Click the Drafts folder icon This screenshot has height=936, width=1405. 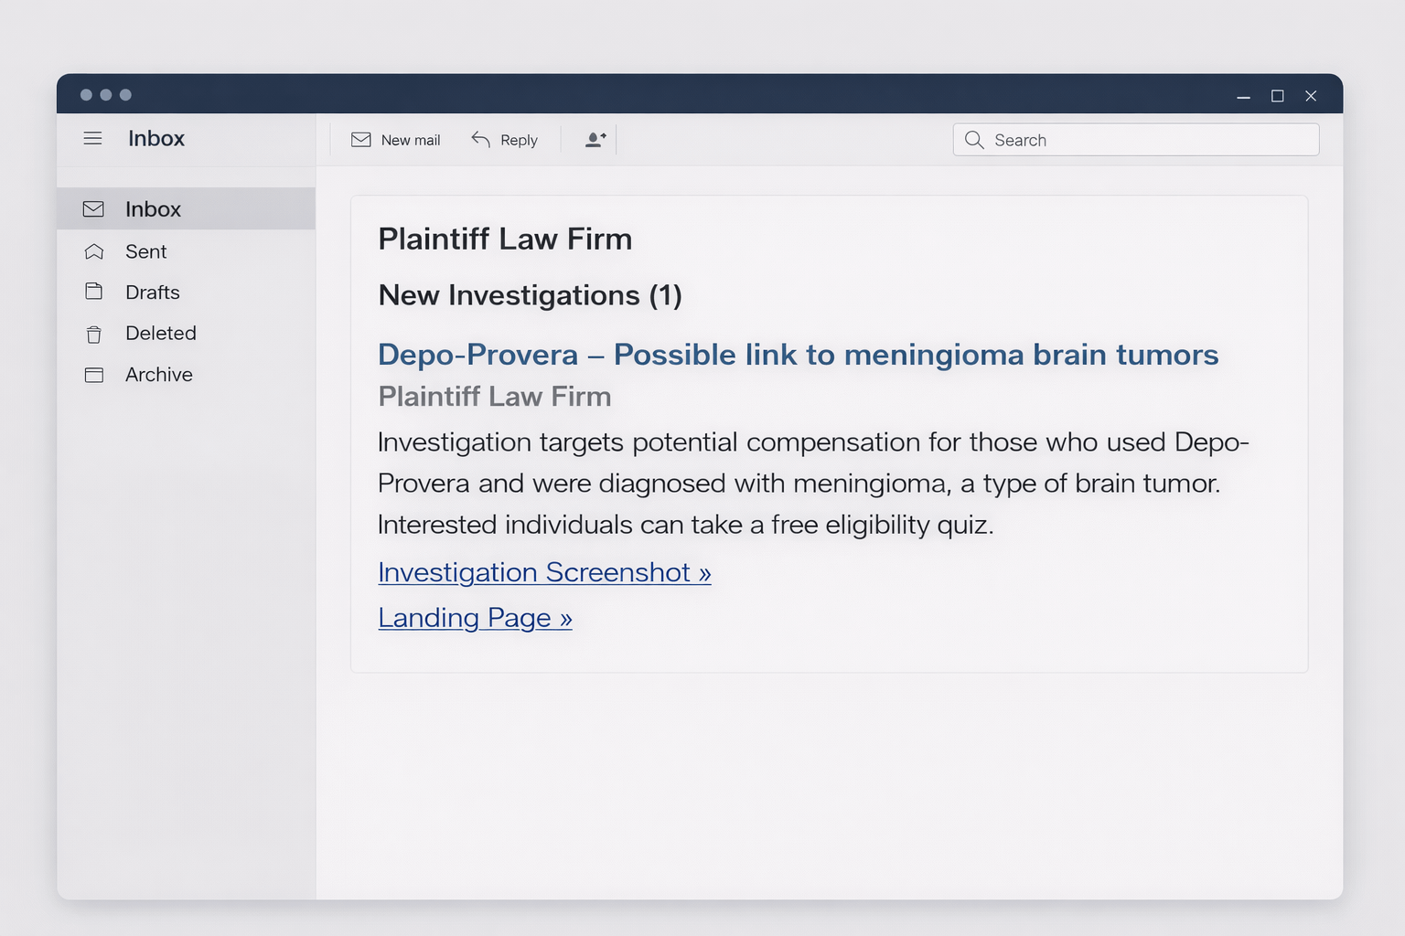pyautogui.click(x=93, y=292)
